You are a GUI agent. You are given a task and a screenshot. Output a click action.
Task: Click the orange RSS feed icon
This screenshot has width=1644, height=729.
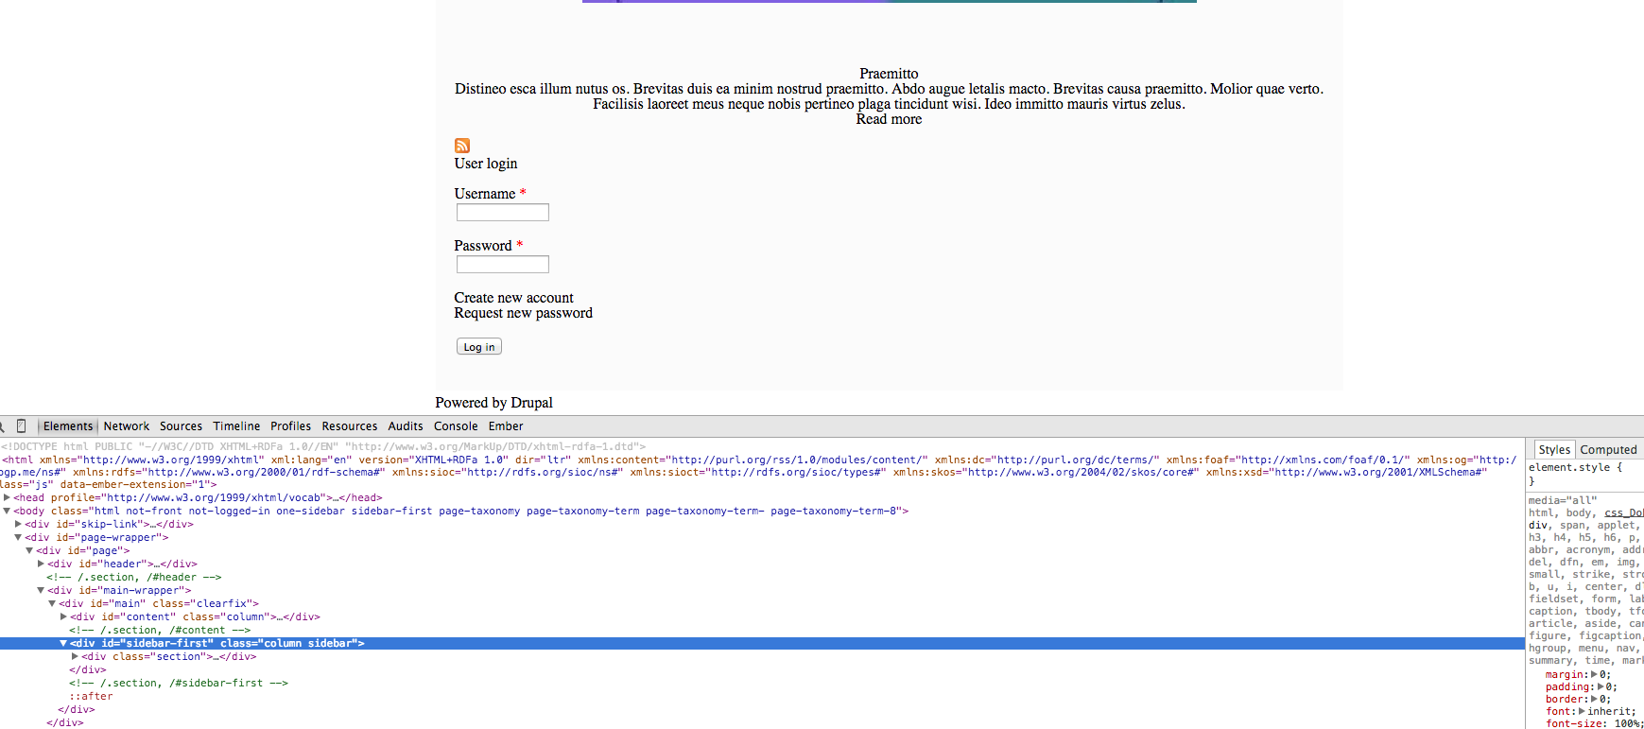tap(462, 146)
